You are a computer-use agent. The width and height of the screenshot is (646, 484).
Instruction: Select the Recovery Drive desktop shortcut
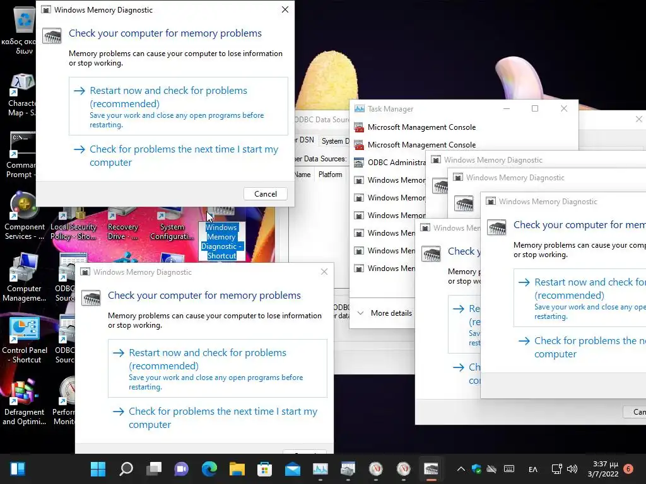tap(123, 224)
